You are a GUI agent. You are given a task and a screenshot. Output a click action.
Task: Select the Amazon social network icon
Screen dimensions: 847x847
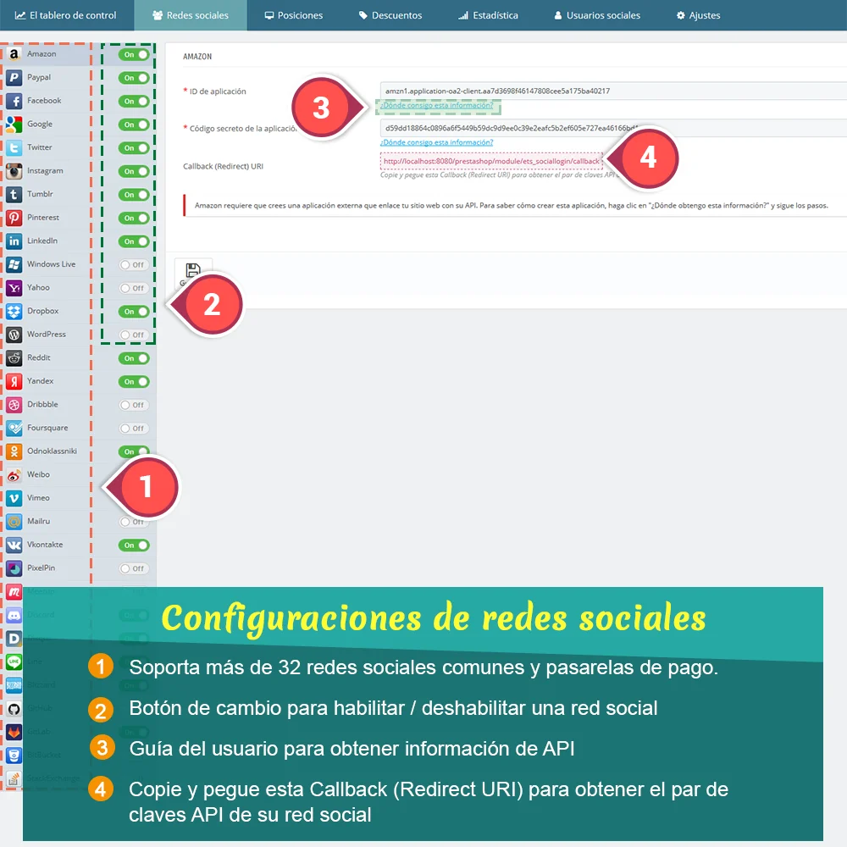pos(15,53)
